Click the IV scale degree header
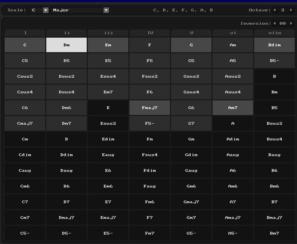 pos(149,33)
